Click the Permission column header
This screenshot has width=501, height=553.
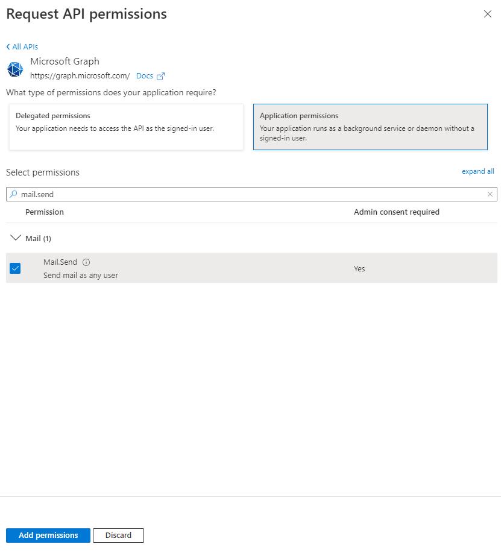click(x=45, y=212)
